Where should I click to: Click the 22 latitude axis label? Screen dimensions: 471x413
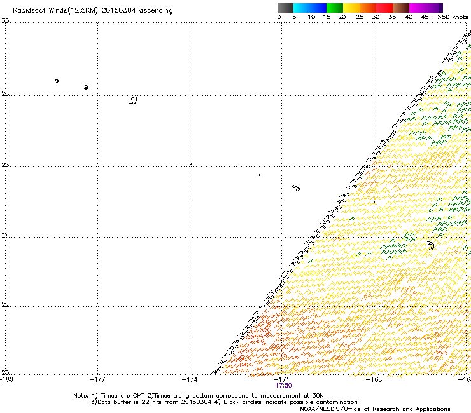[5, 305]
